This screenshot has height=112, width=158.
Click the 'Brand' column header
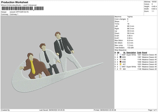[145, 53]
